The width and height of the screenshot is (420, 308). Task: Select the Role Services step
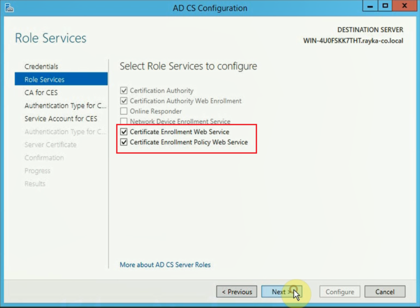click(x=61, y=79)
